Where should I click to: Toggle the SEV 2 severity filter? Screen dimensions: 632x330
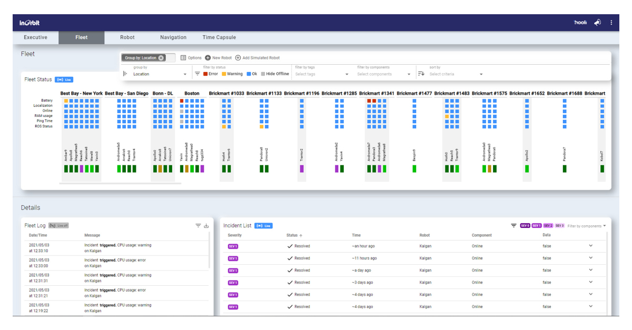(548, 226)
